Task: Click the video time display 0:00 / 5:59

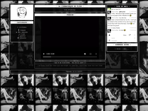Action: pos(50,54)
